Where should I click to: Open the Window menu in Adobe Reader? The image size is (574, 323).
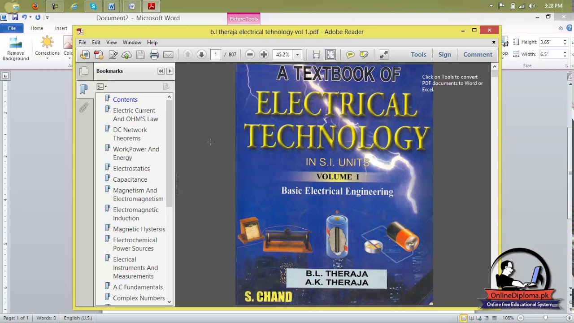(x=132, y=42)
